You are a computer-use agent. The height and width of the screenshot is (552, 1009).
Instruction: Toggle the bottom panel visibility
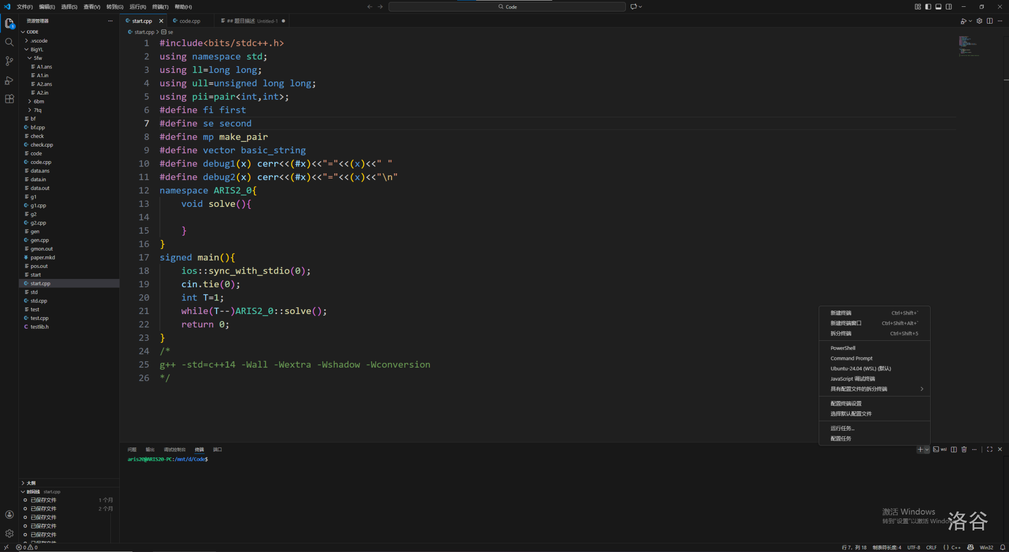click(x=938, y=7)
